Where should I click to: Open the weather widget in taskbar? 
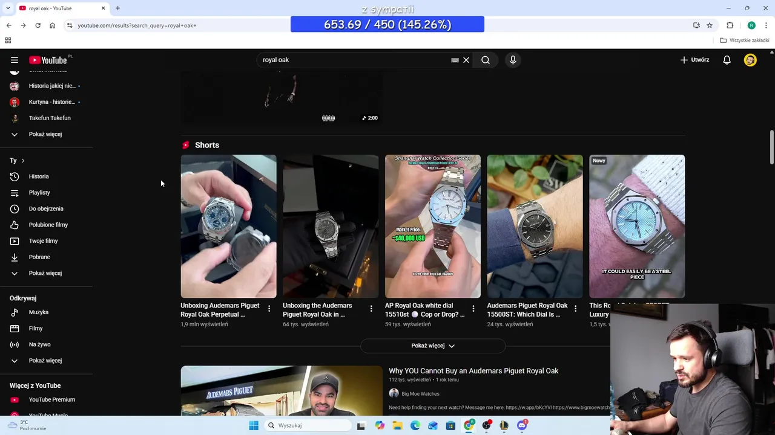click(27, 425)
